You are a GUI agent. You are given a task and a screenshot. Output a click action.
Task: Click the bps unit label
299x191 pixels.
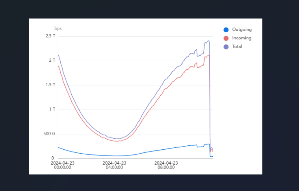click(58, 28)
